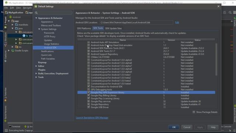This screenshot has height=133, width=236.
Task: Collapse the System Settings subtree
Action: click(x=39, y=29)
